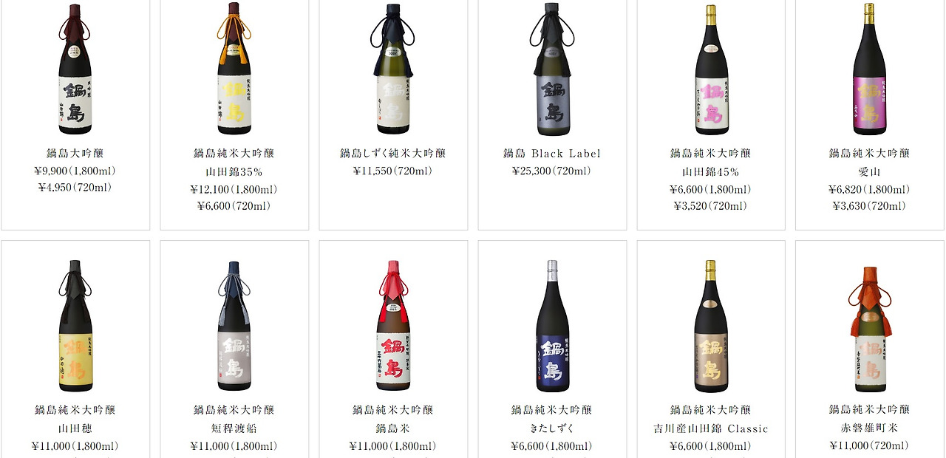The height and width of the screenshot is (458, 946).
Task: View the yellow-labeled 山田穂 bottle
Action: pos(75,325)
